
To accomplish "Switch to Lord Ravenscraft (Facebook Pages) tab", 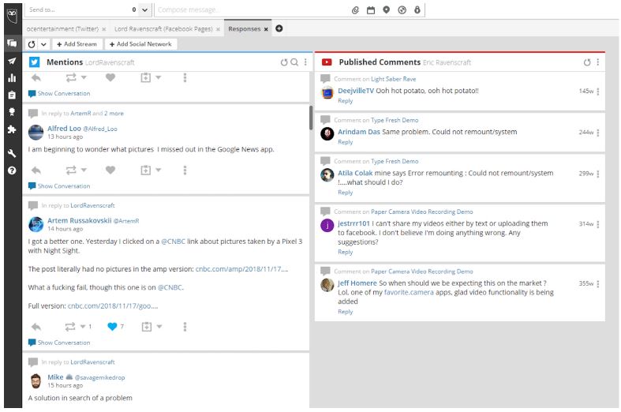I will pyautogui.click(x=163, y=29).
